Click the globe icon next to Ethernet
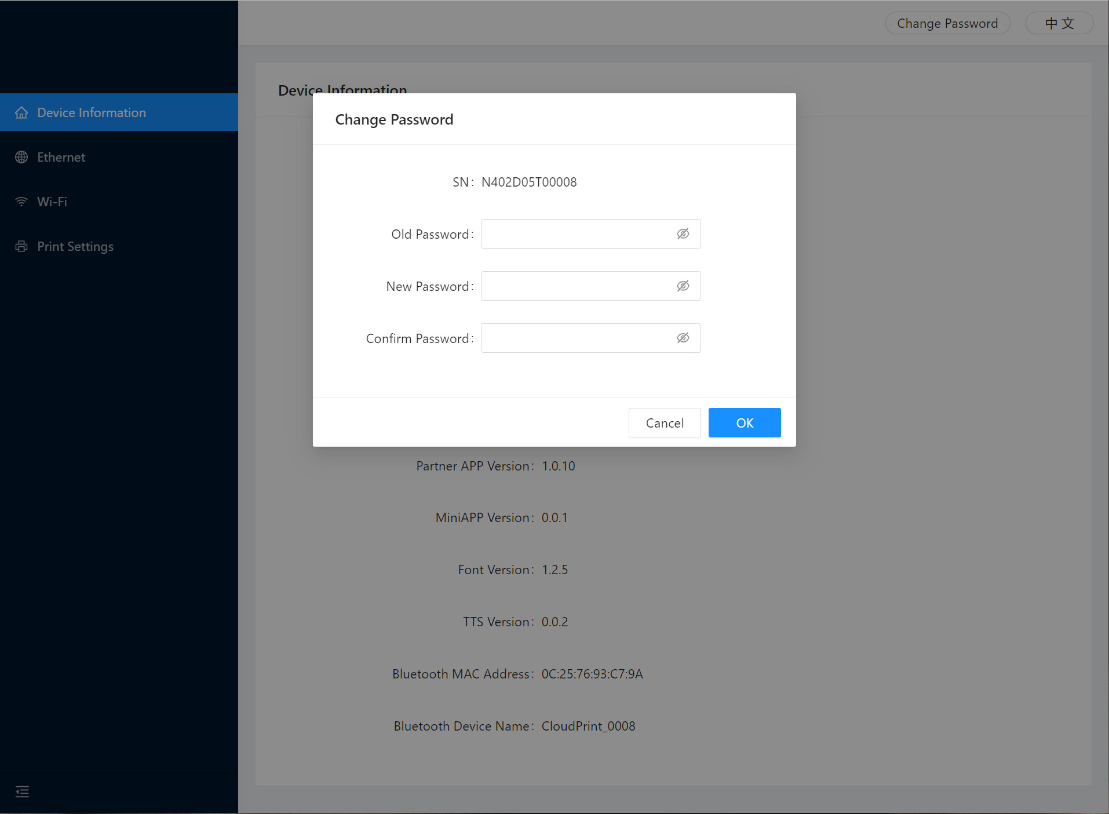 coord(21,157)
